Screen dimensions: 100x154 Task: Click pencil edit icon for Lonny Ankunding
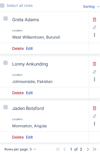(94, 72)
